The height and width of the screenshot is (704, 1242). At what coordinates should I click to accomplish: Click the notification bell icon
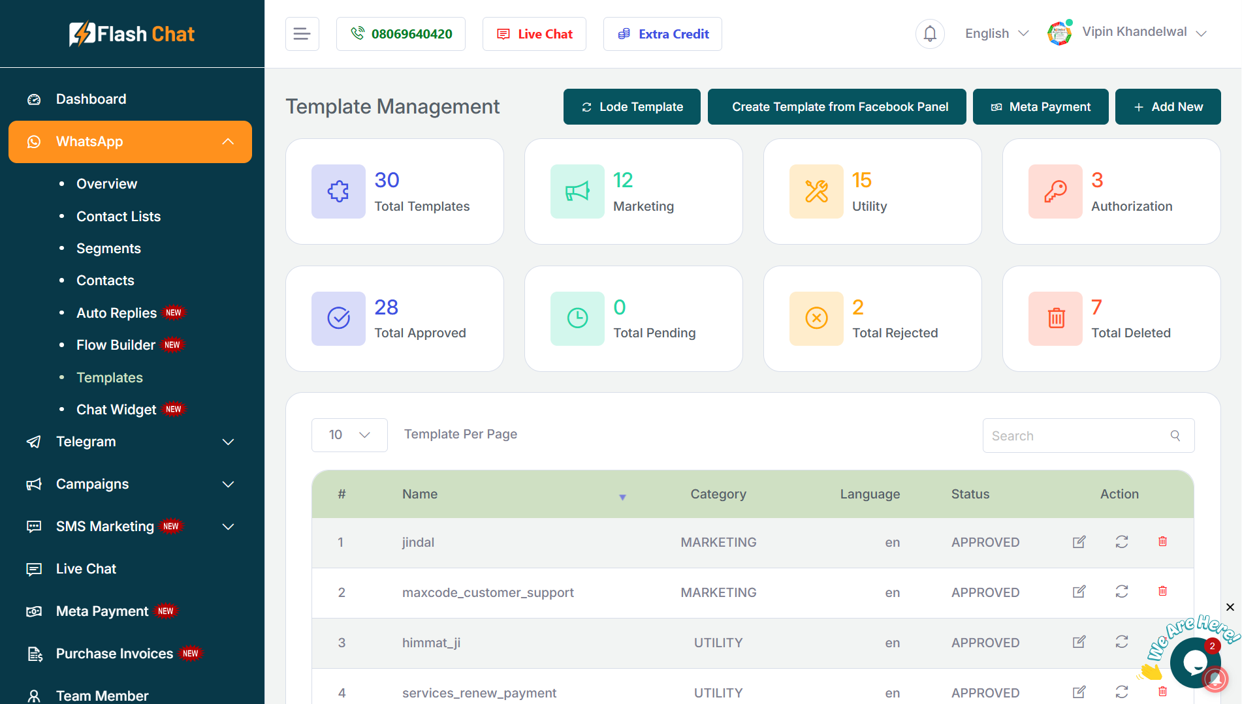click(930, 33)
